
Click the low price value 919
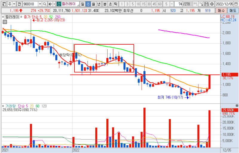coord(208,11)
